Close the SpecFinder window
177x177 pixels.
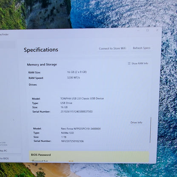pos(157,30)
